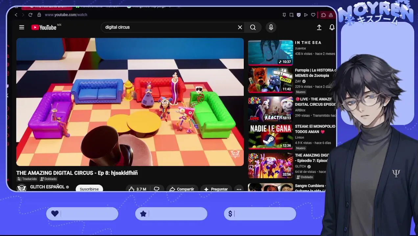Screen dimensions: 418x236
Task: Click the square snapshot icon in browser toolbar
Action: coord(291,15)
